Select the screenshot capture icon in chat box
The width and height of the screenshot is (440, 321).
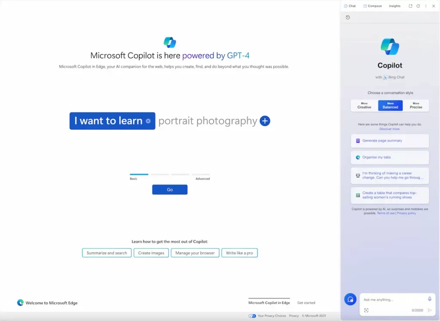366,310
